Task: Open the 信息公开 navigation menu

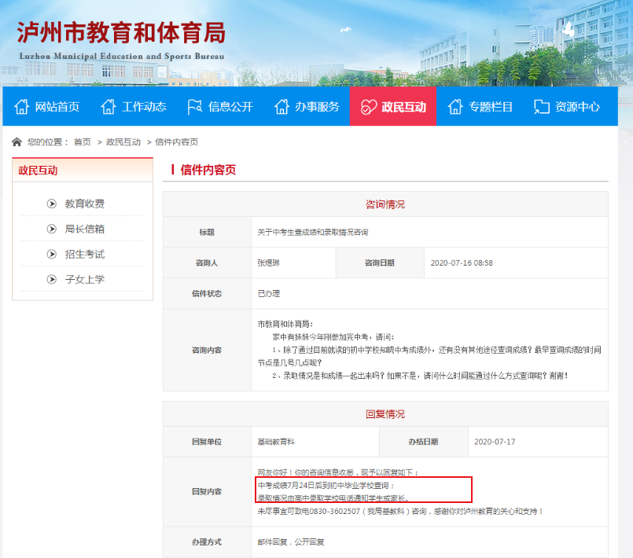Action: pyautogui.click(x=230, y=107)
